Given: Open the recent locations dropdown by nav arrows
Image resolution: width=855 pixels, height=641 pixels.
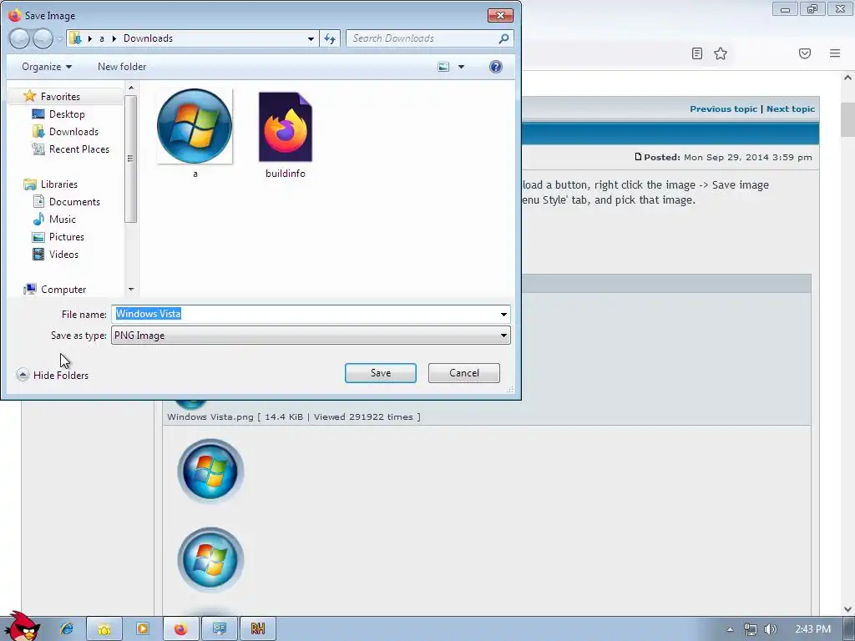Looking at the screenshot, I should pos(59,39).
